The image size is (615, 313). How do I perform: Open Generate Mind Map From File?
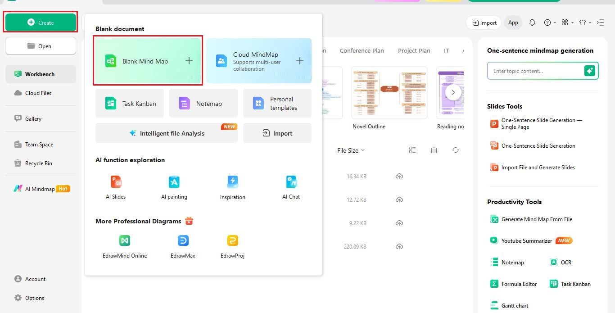tap(531, 219)
